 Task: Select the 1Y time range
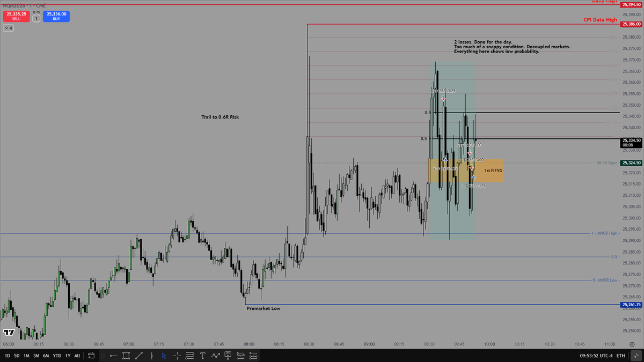pyautogui.click(x=68, y=356)
